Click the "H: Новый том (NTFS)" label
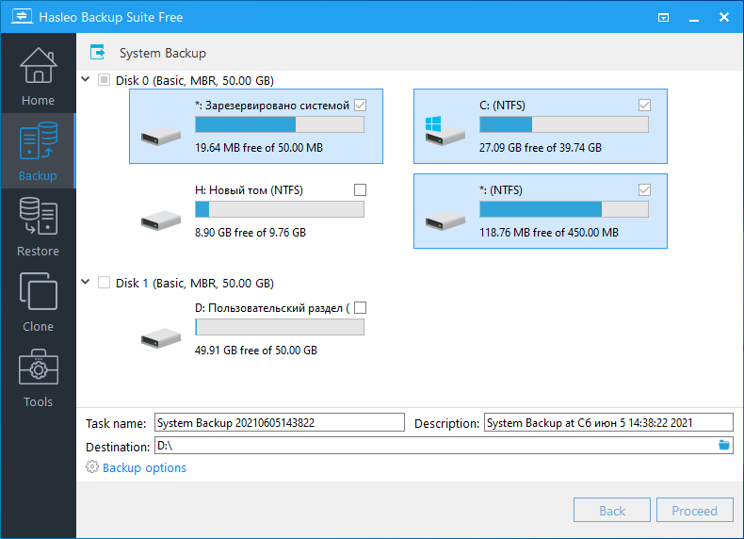This screenshot has height=539, width=744. pyautogui.click(x=250, y=190)
